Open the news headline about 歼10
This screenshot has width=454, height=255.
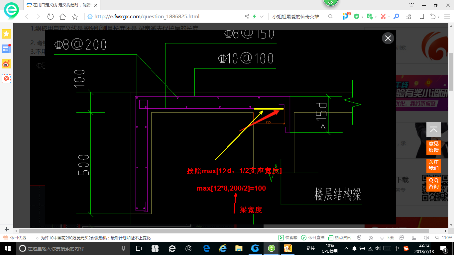(96, 238)
